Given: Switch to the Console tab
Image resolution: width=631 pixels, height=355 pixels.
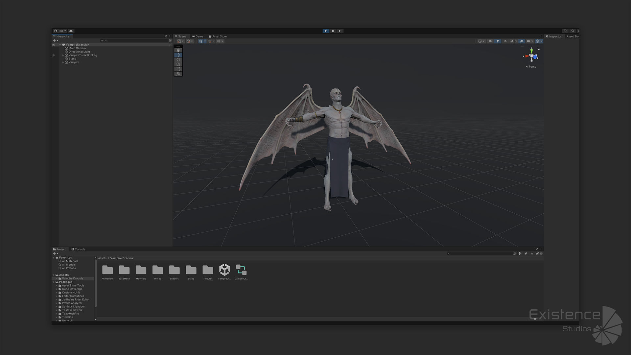Looking at the screenshot, I should [x=78, y=249].
